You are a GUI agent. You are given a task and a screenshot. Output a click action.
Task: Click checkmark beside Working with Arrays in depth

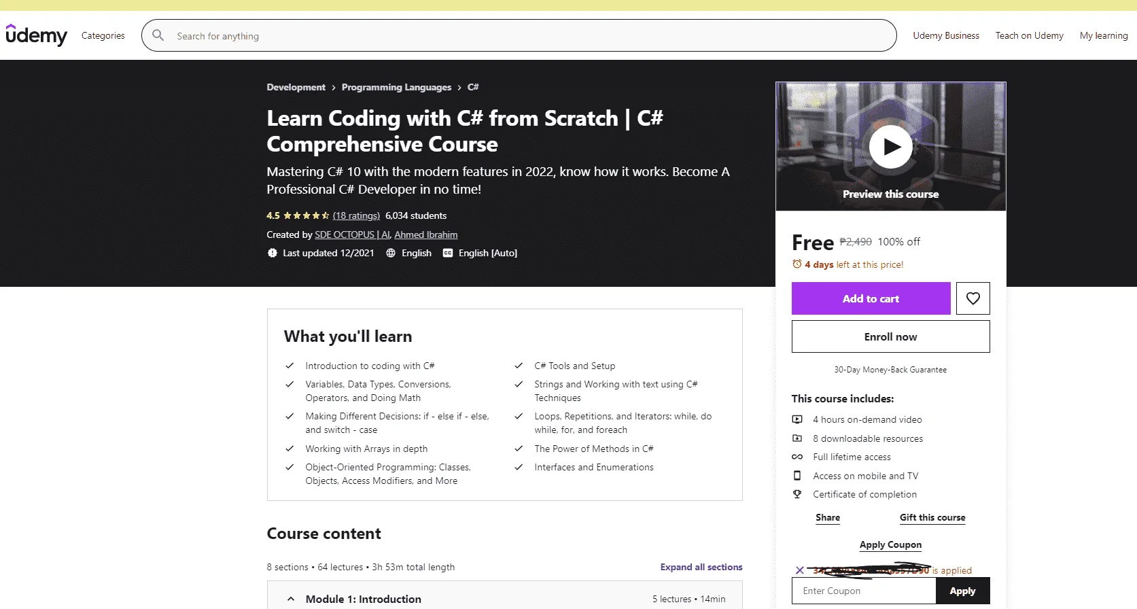coord(290,449)
